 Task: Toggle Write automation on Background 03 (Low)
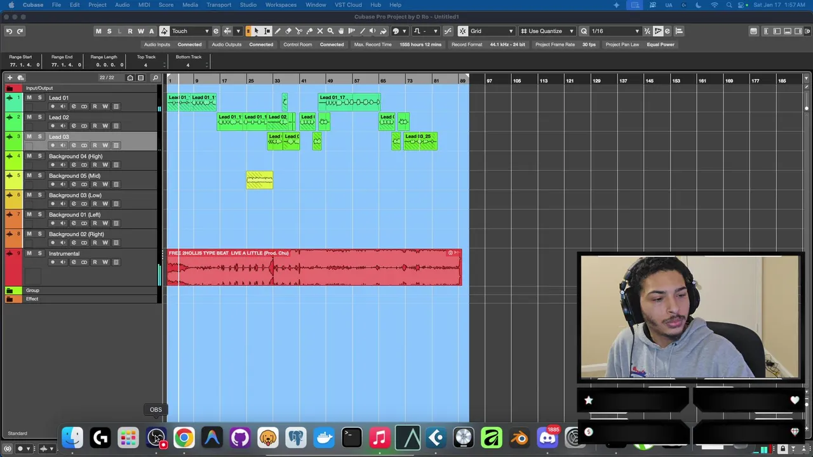tap(105, 204)
